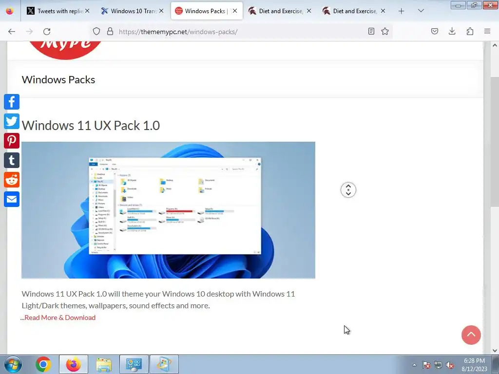Share page on Tumblr

12,160
